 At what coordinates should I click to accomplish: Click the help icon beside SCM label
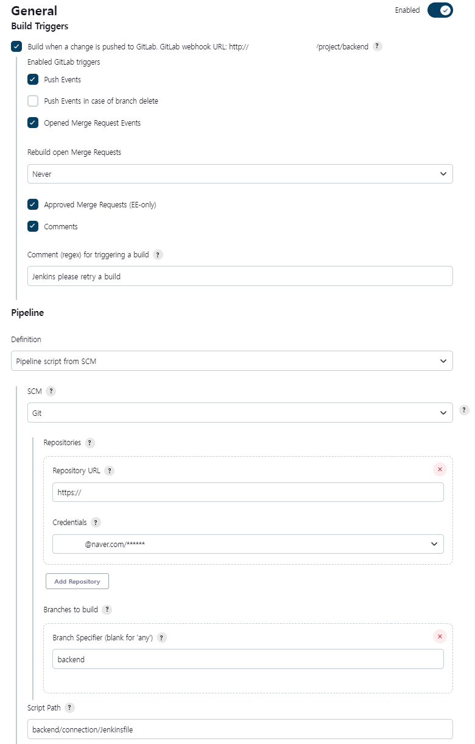(x=51, y=392)
